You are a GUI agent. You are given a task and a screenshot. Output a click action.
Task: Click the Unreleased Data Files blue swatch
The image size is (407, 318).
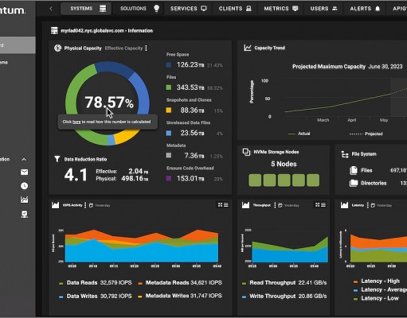click(x=169, y=133)
